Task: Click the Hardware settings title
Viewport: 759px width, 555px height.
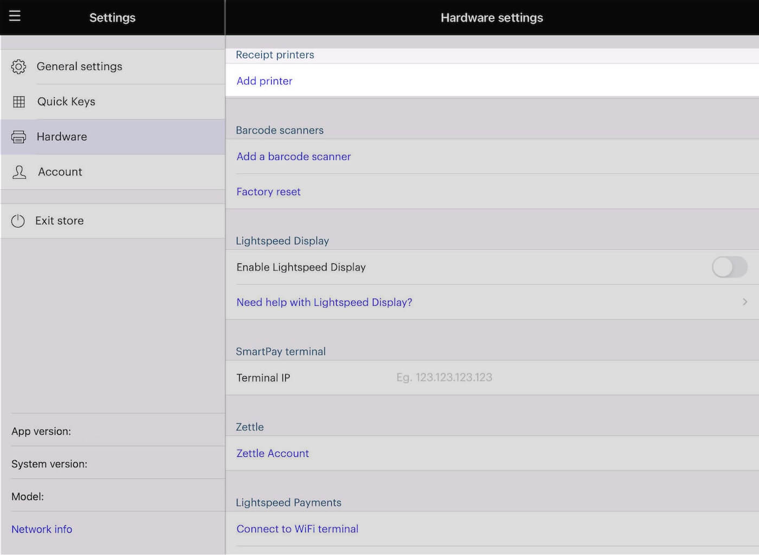Action: tap(492, 18)
